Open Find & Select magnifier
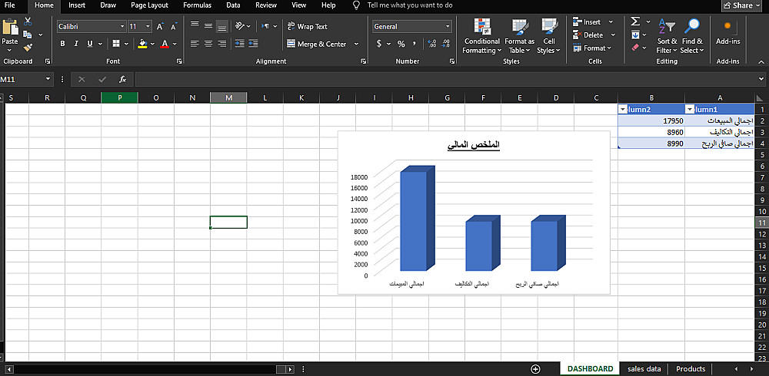The width and height of the screenshot is (769, 376). [x=692, y=36]
